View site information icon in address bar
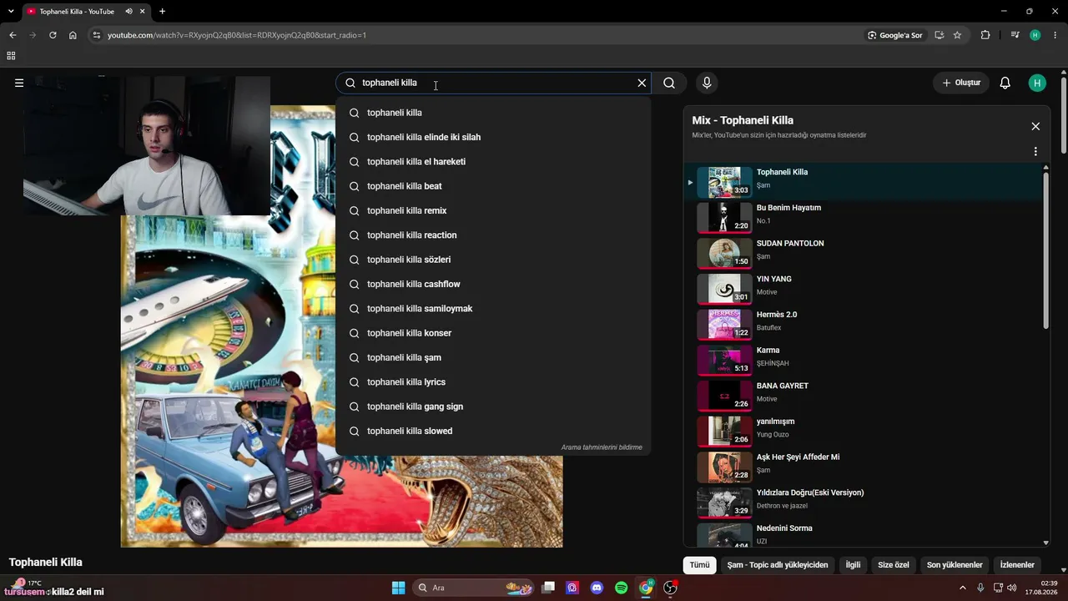 (x=97, y=35)
